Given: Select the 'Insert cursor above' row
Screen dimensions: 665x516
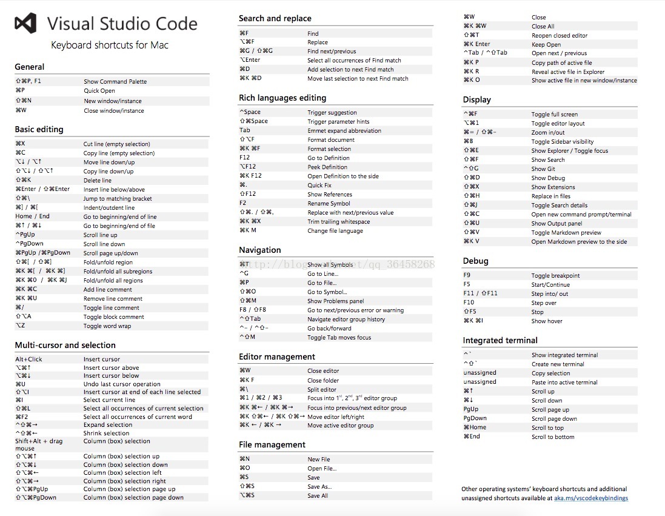Looking at the screenshot, I should click(x=112, y=367).
